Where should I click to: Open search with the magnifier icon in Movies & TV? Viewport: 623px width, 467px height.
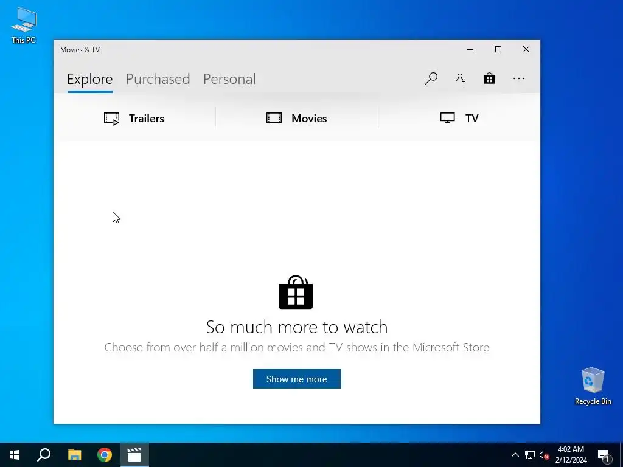click(431, 78)
